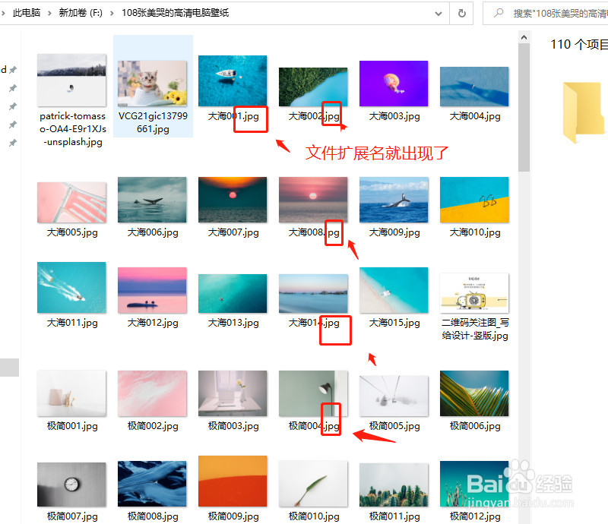
Task: Click the 极简006.jpg file name text
Action: [x=474, y=426]
